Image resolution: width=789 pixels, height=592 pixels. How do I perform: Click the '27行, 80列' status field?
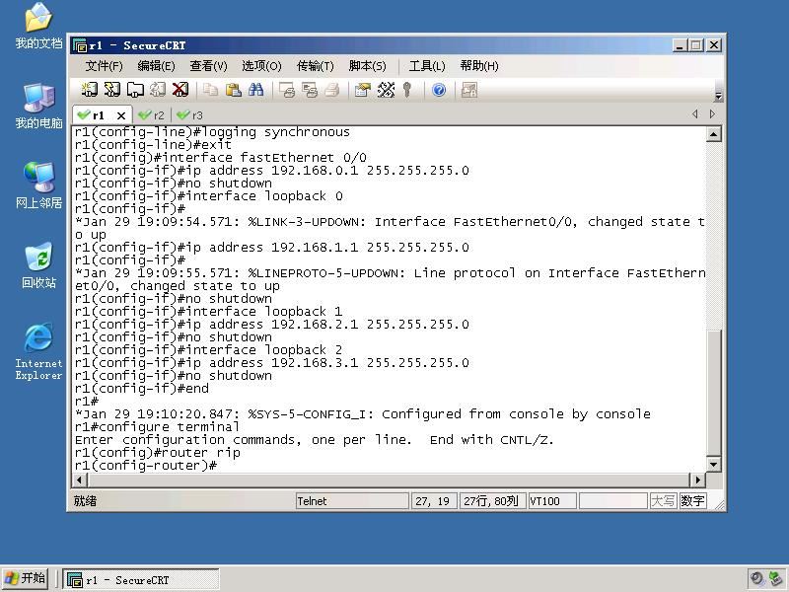click(492, 501)
